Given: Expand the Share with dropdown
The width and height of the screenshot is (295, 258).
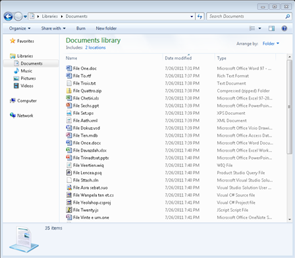Looking at the screenshot, I should pos(53,28).
